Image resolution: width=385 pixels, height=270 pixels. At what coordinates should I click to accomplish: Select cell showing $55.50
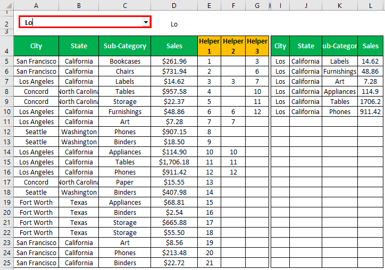(174, 232)
